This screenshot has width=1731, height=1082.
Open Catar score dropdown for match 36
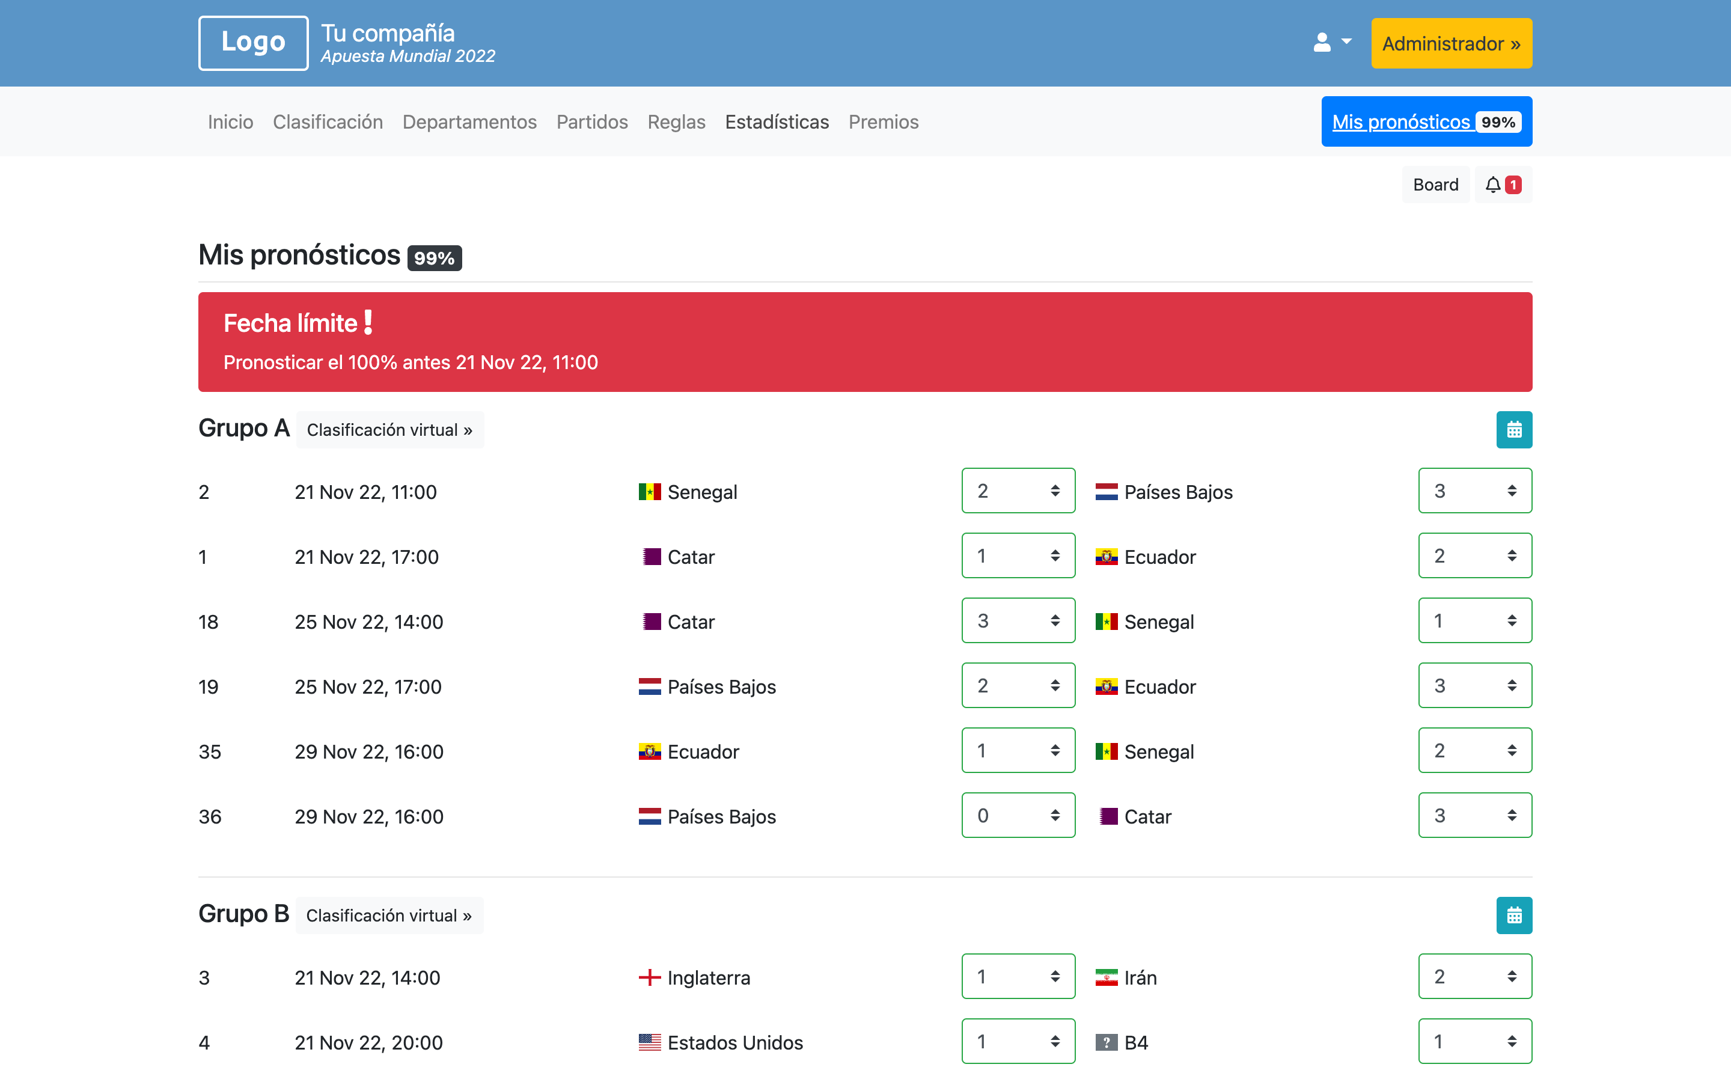(1475, 815)
